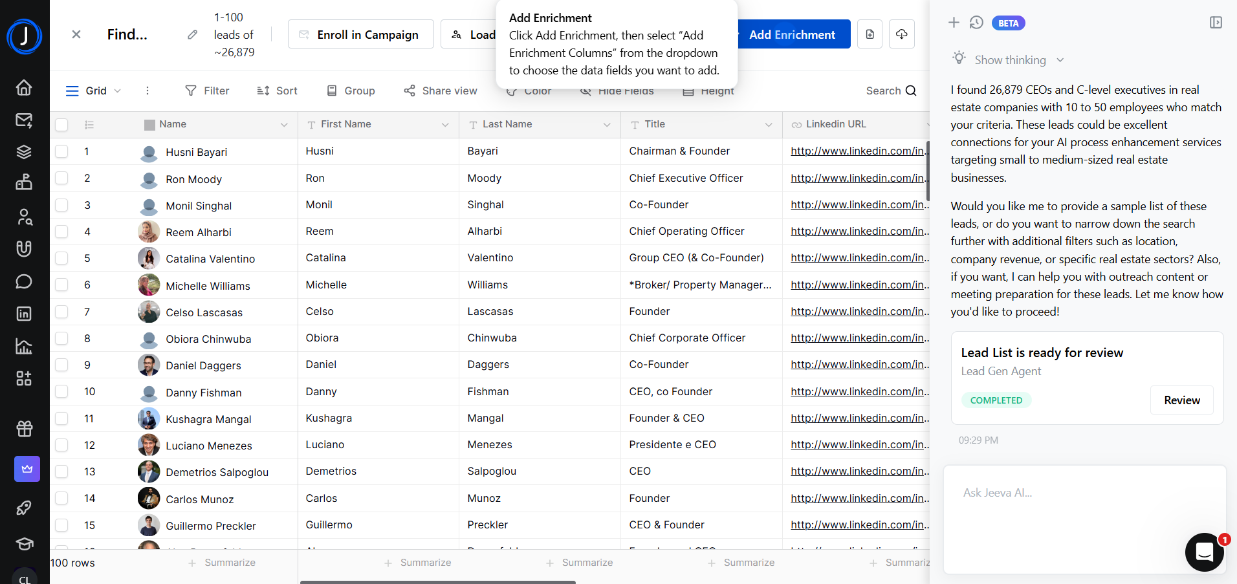This screenshot has width=1237, height=584.
Task: Select the LinkedIn icon in the sidebar
Action: (24, 314)
